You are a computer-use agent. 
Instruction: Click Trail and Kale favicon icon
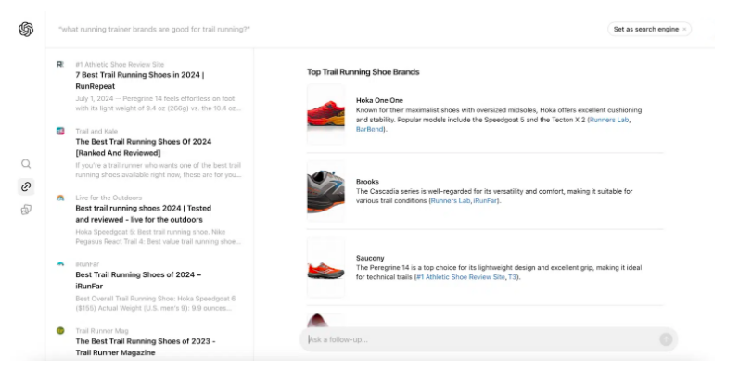[60, 131]
